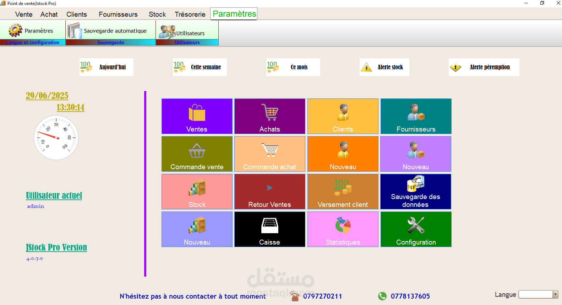Image resolution: width=562 pixels, height=305 pixels.
Task: Show Aujourd'hui sales summary
Action: coord(107,67)
